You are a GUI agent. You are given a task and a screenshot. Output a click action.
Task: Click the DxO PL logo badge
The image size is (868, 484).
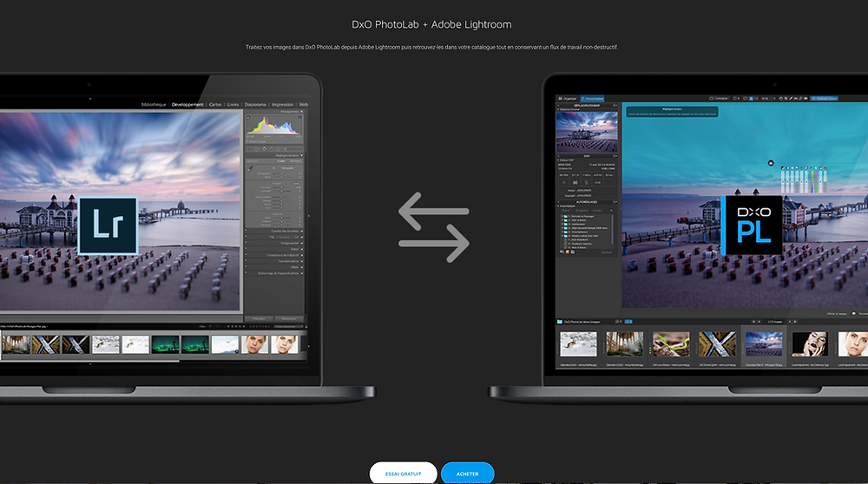point(752,226)
